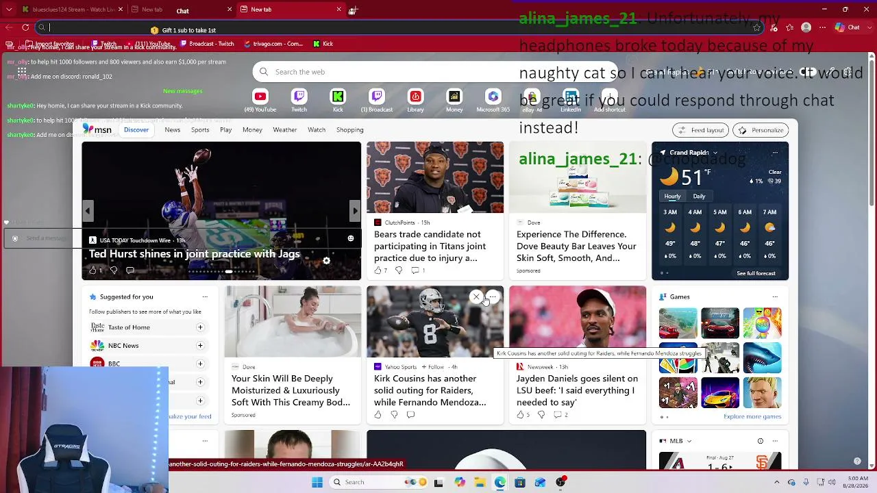Screen dimensions: 877x493
Task: Open more options on Suggested for you
Action: [x=205, y=296]
